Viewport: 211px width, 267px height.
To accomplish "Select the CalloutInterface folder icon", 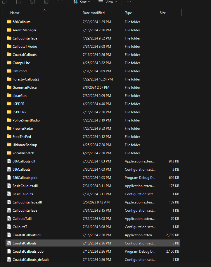I will [x=9, y=38].
